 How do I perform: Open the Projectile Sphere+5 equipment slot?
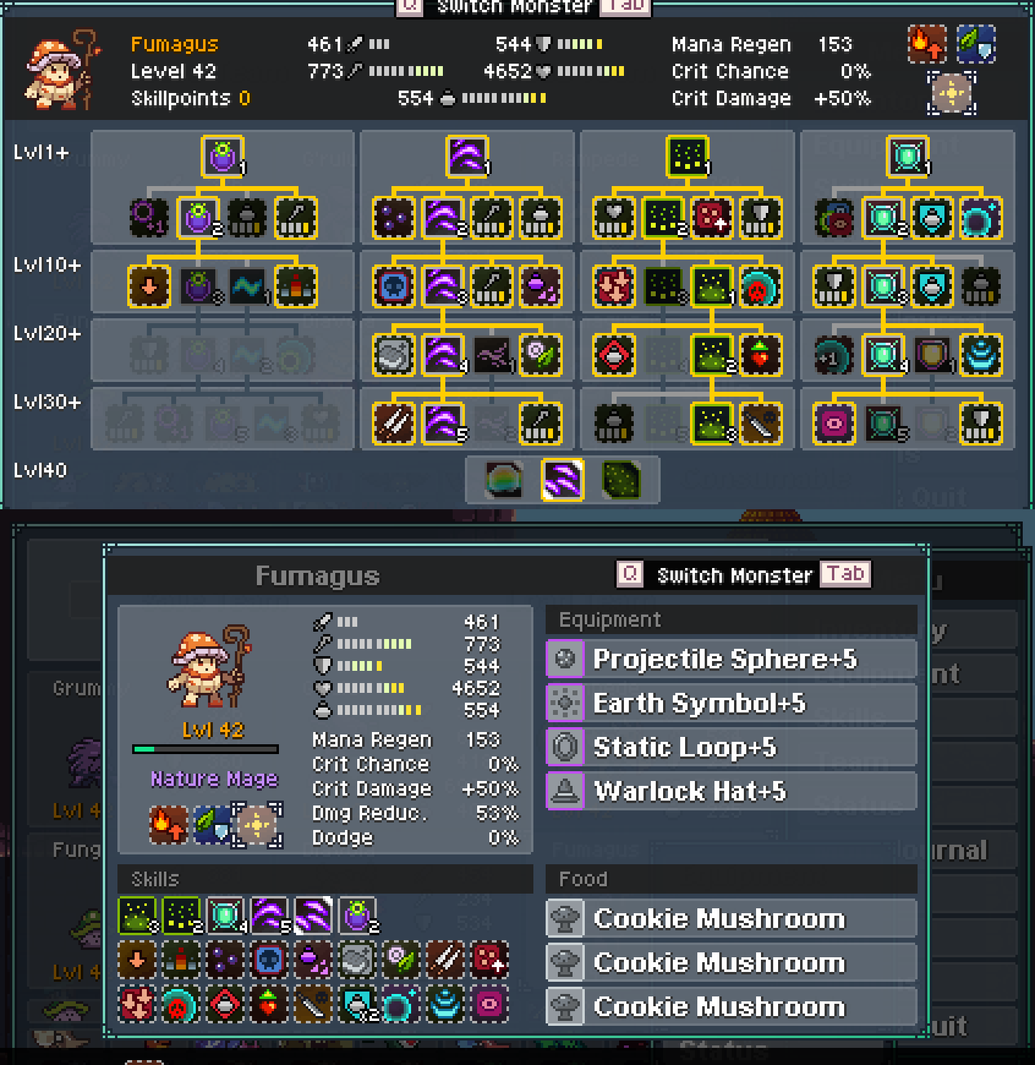pyautogui.click(x=732, y=659)
